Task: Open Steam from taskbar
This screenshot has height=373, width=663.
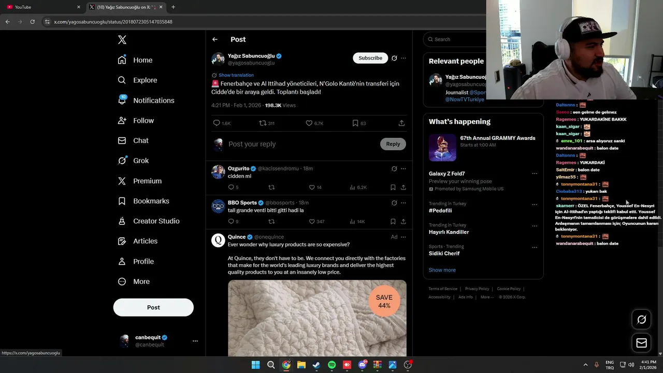Action: [x=316, y=365]
